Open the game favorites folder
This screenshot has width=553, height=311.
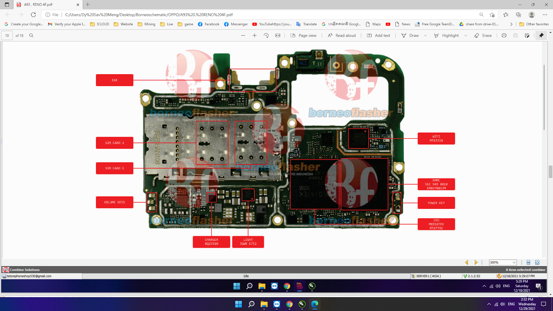pos(186,24)
